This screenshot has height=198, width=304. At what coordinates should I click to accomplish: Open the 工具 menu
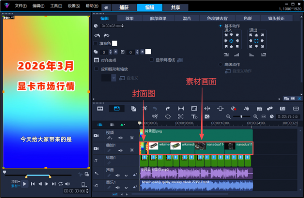[x=56, y=6]
